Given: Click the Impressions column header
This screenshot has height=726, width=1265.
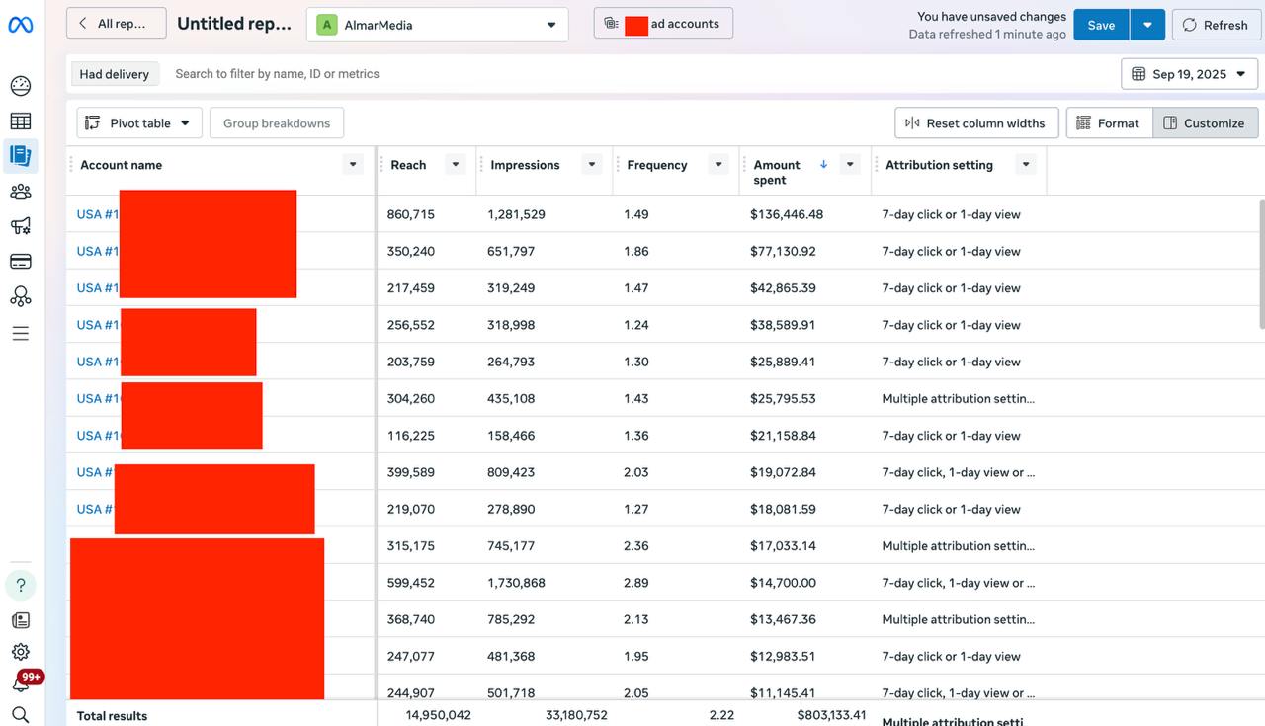Looking at the screenshot, I should click(525, 165).
